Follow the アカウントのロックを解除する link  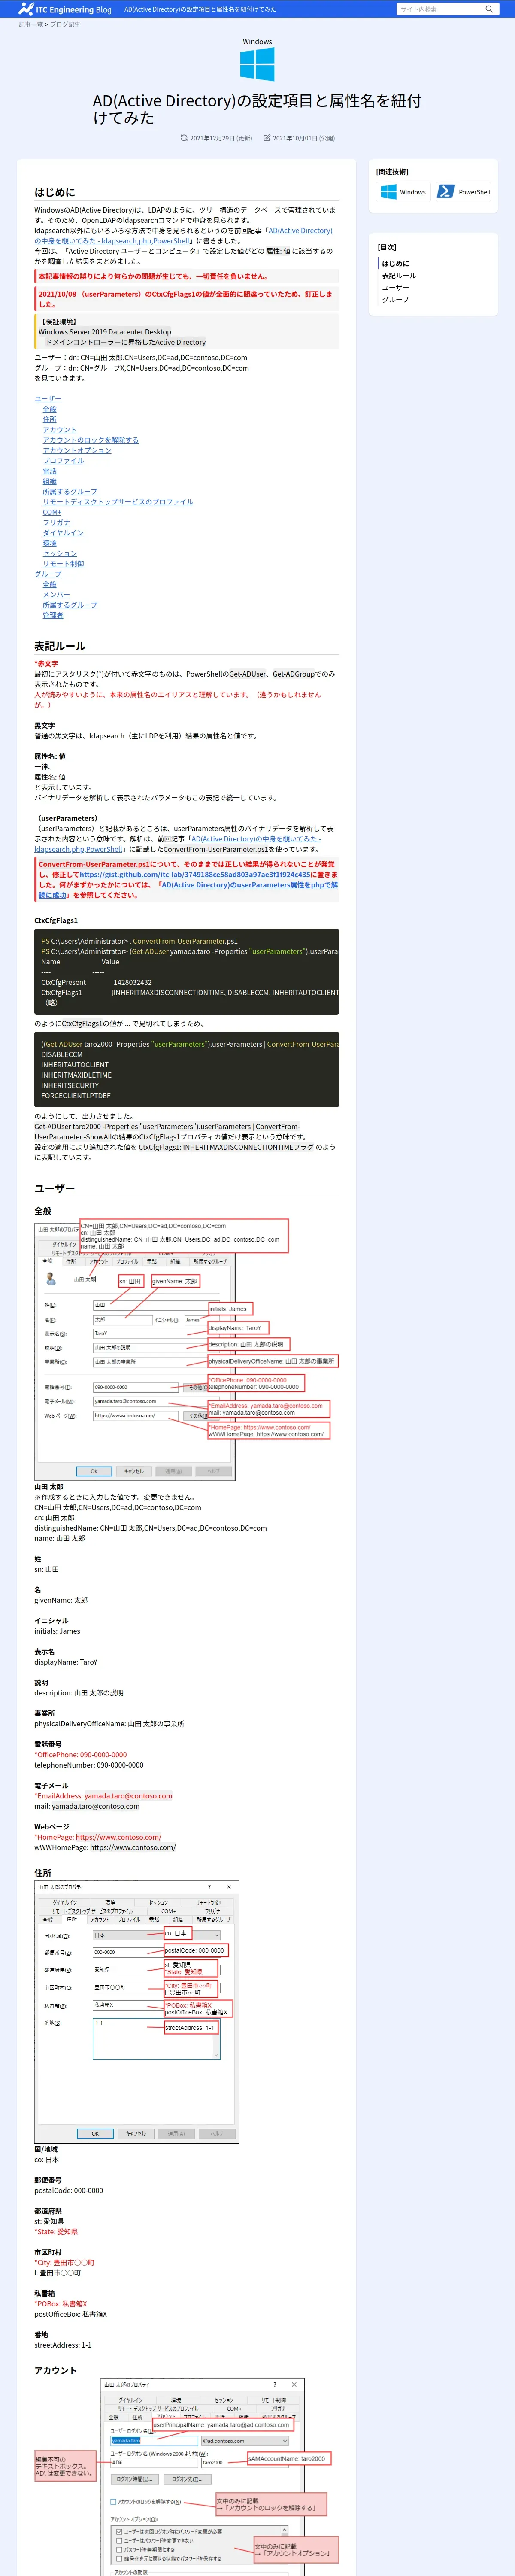[91, 440]
